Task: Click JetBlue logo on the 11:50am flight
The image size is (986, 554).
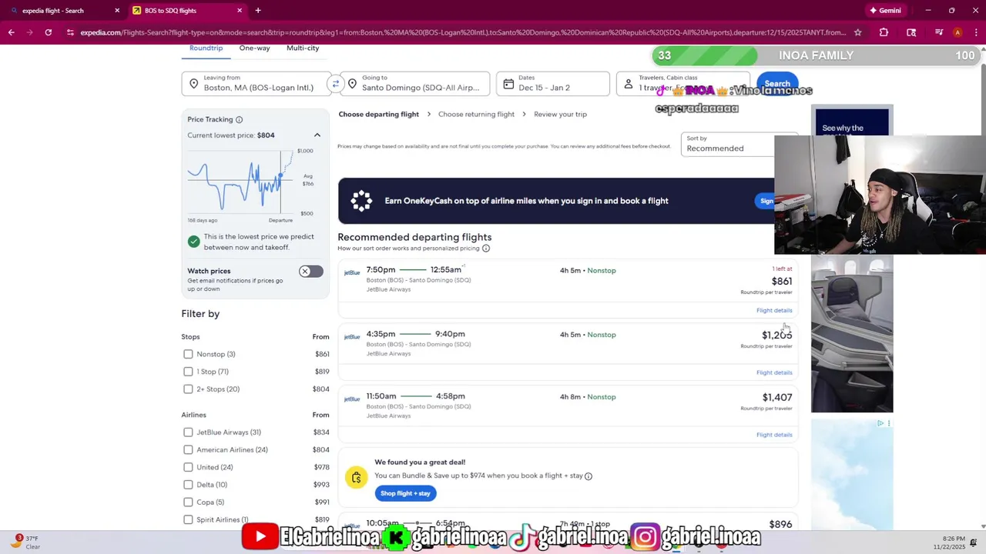Action: tap(352, 399)
